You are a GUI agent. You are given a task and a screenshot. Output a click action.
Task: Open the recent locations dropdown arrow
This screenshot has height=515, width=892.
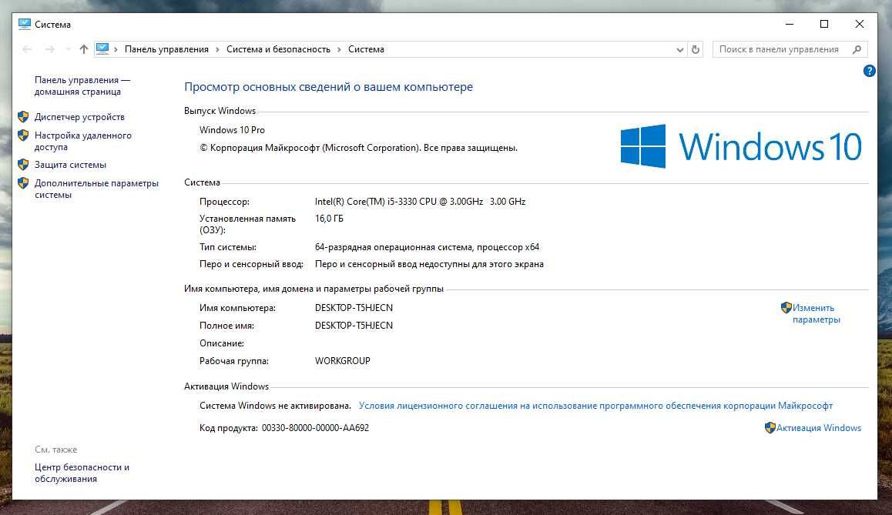click(x=69, y=49)
